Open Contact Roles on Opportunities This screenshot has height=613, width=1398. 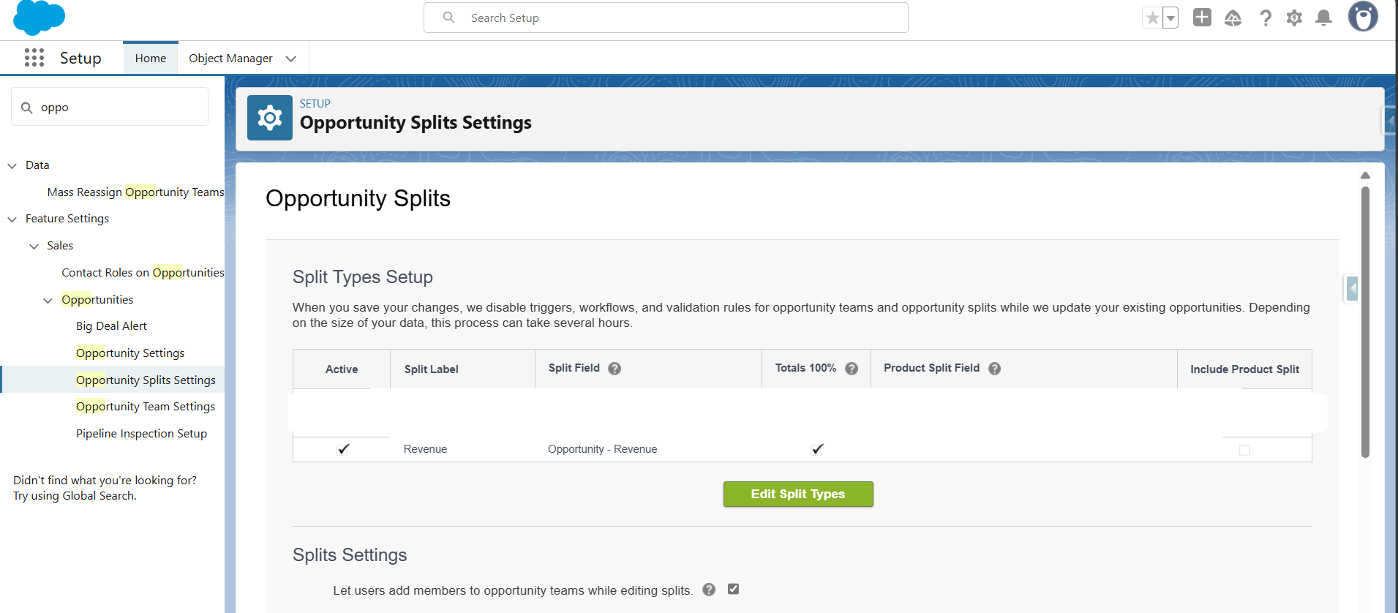pos(143,273)
